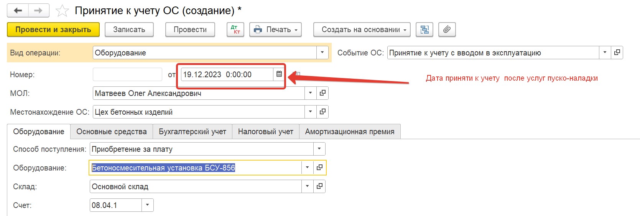Click МОЛ field Матвеев Олег Александрович

click(199, 93)
